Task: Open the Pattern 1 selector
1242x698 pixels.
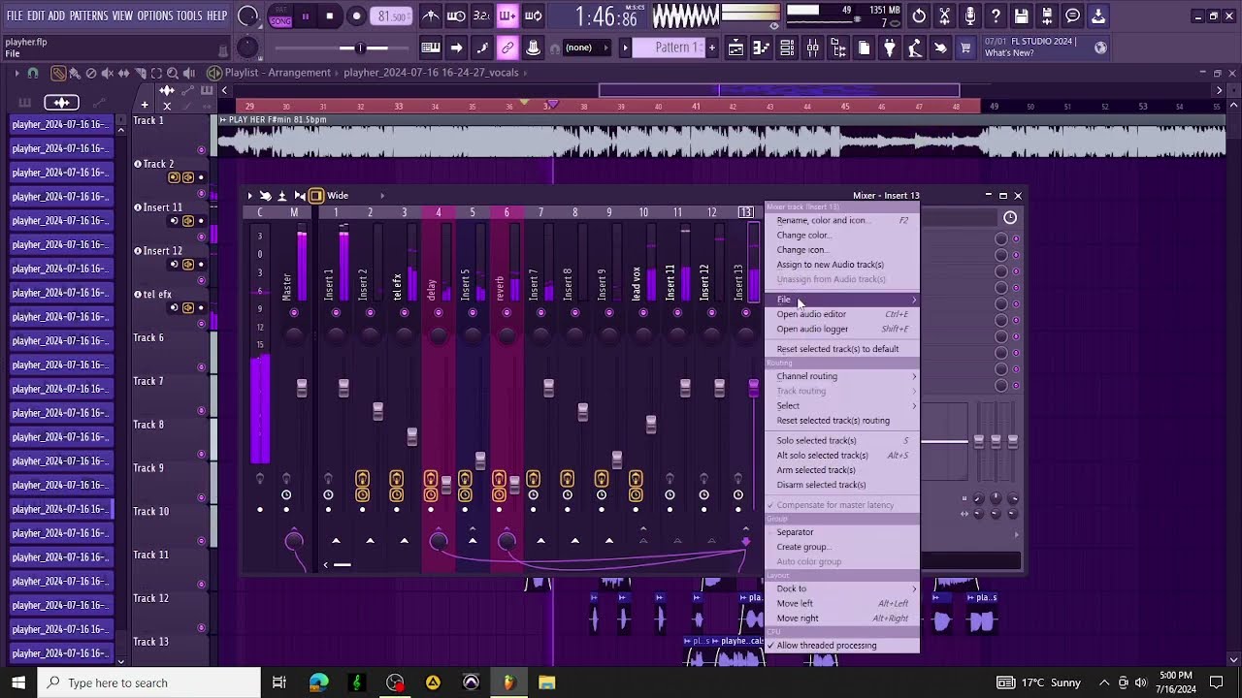Action: point(668,48)
